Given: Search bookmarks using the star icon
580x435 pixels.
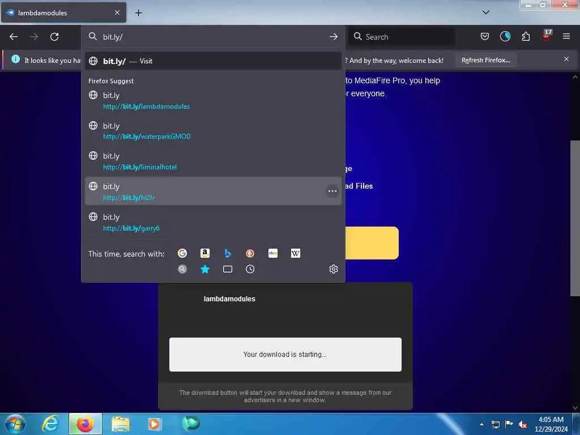Looking at the screenshot, I should tap(205, 269).
